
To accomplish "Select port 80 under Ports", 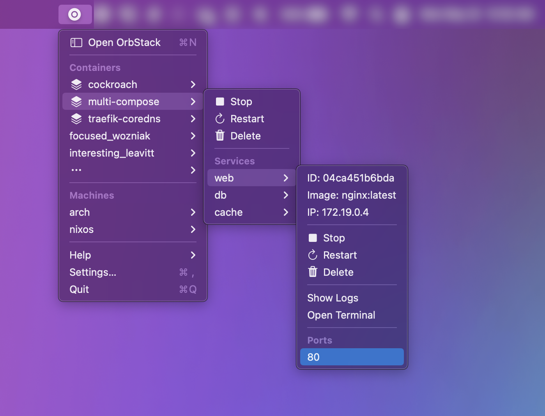I will pos(351,357).
